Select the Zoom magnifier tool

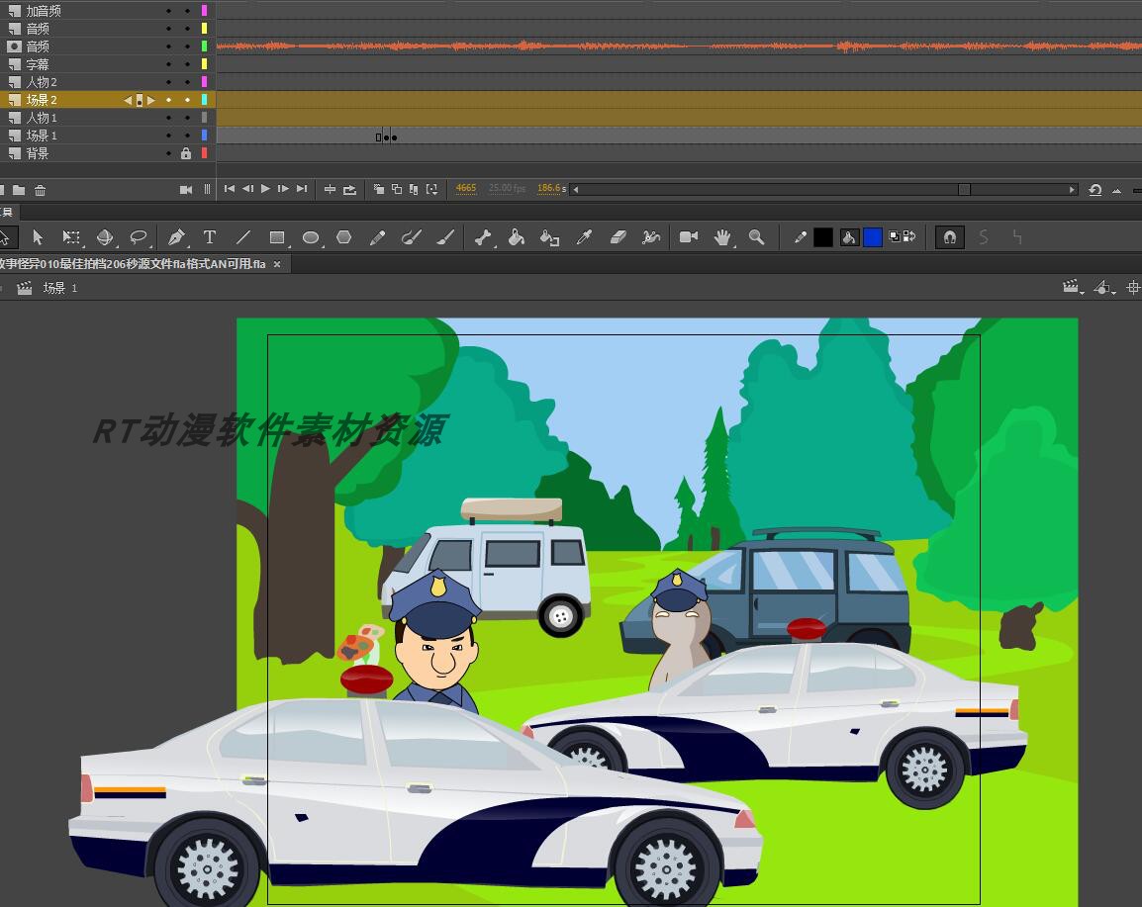tap(757, 237)
